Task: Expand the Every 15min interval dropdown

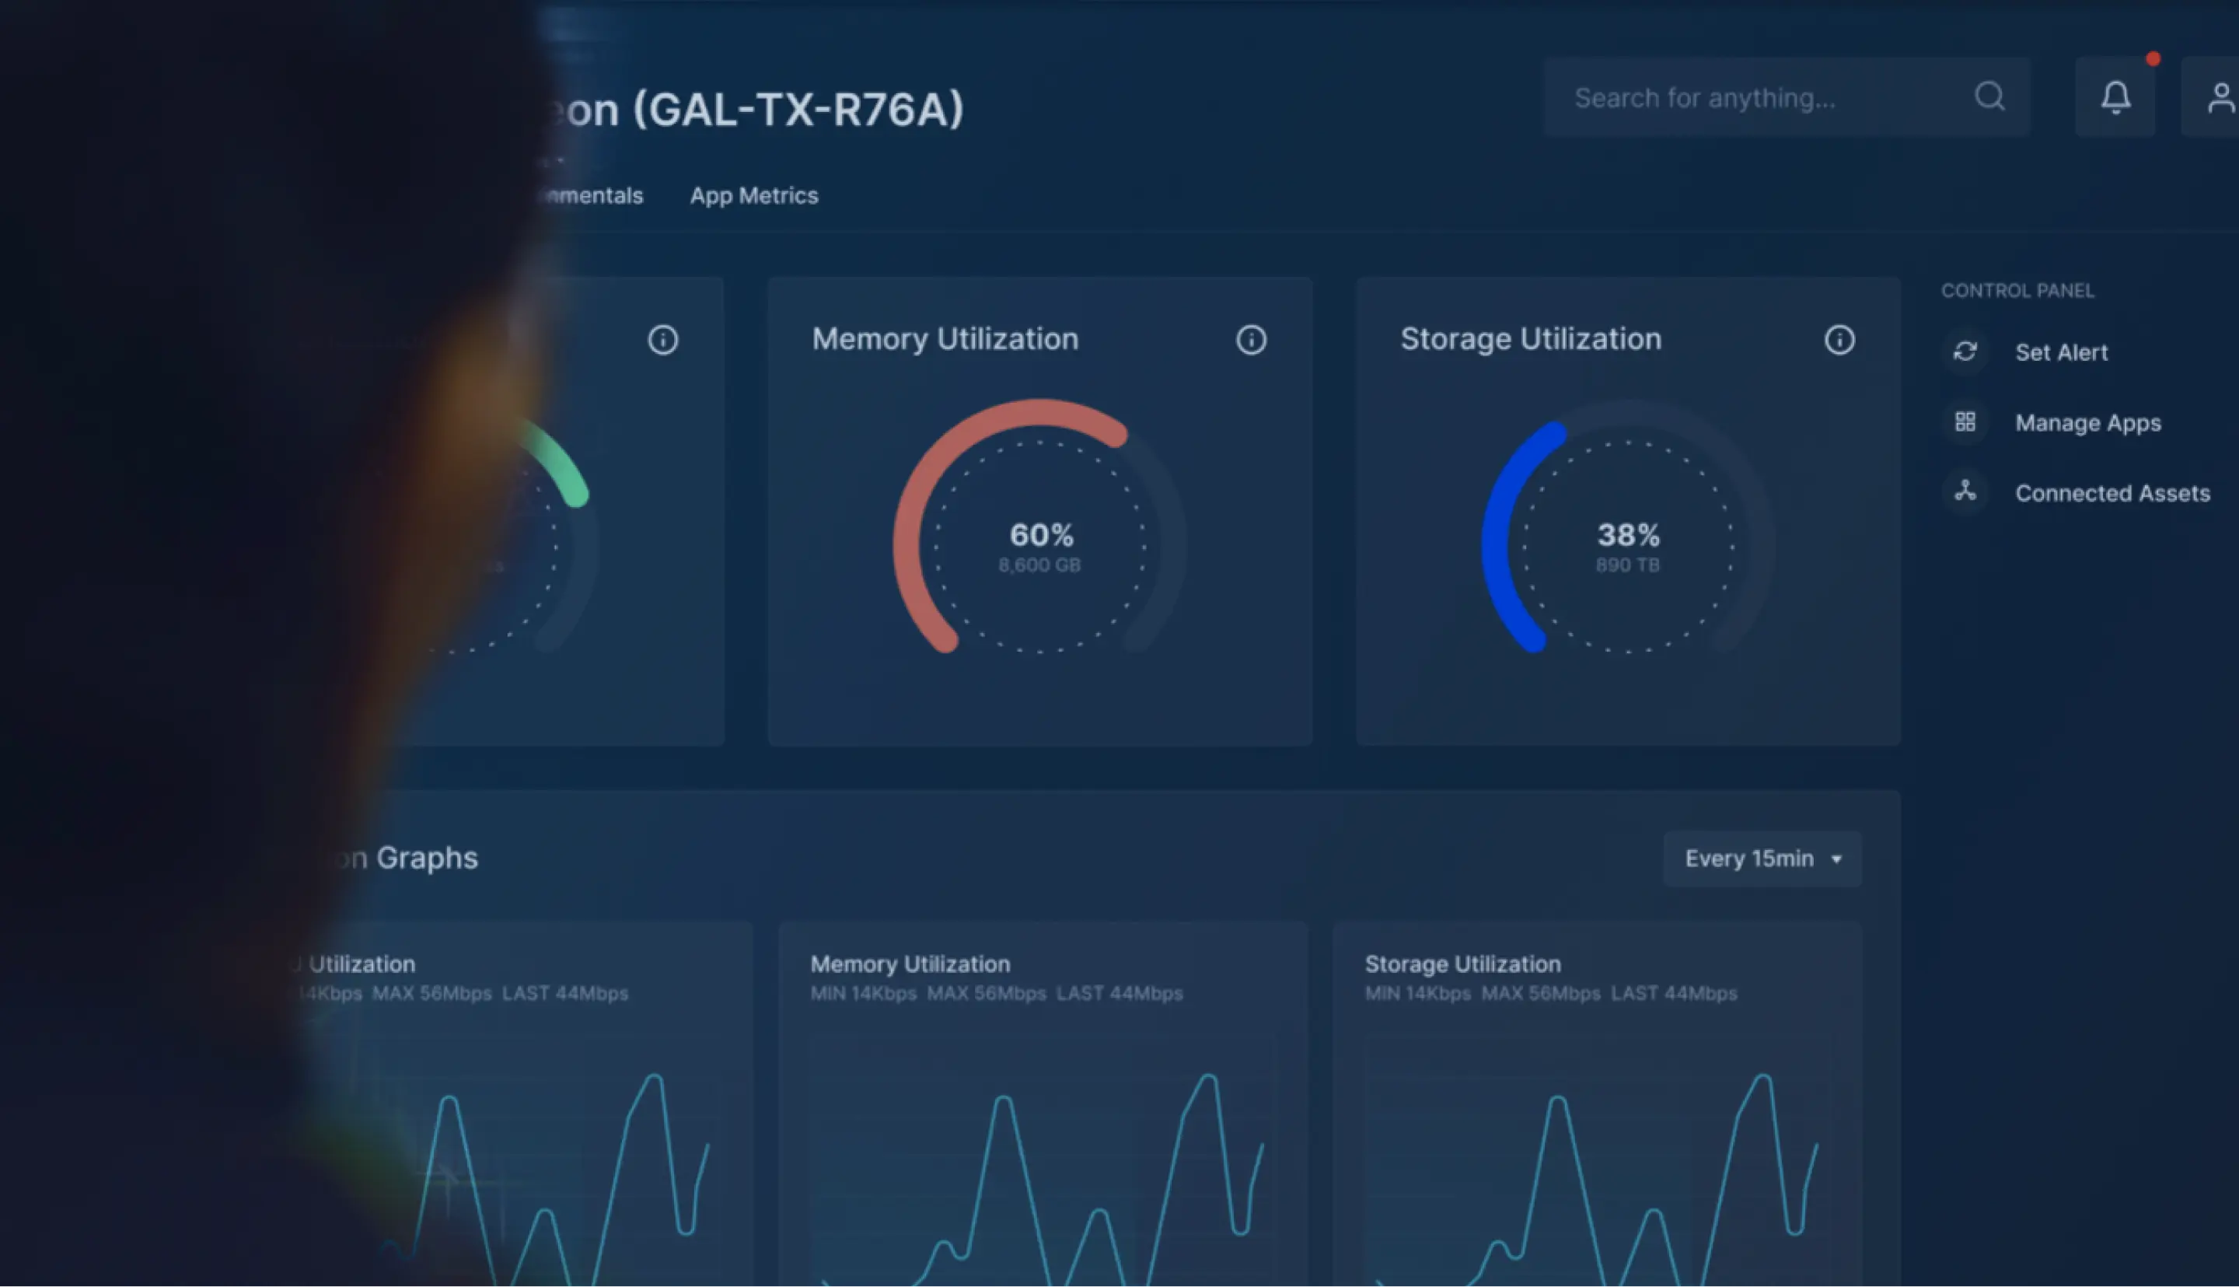Action: click(1761, 859)
